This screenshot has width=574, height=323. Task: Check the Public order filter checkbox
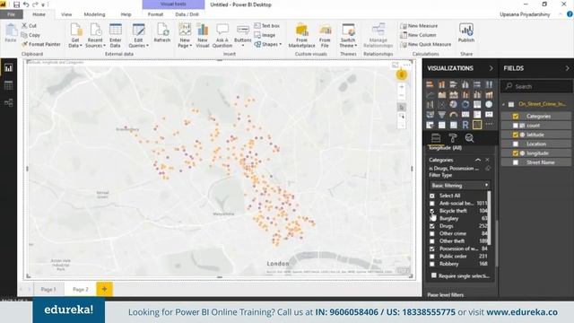click(432, 257)
